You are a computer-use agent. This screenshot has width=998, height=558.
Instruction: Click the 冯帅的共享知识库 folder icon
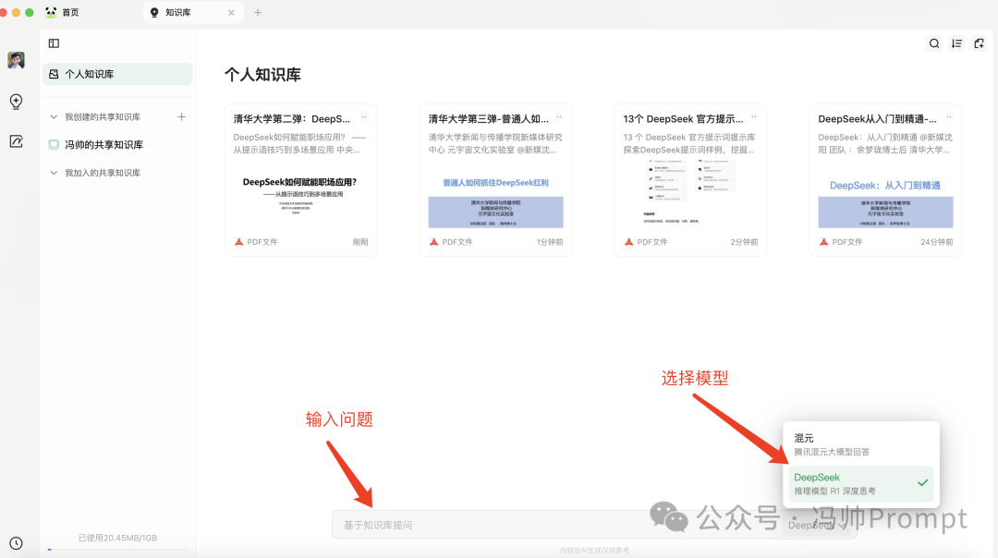tap(54, 144)
